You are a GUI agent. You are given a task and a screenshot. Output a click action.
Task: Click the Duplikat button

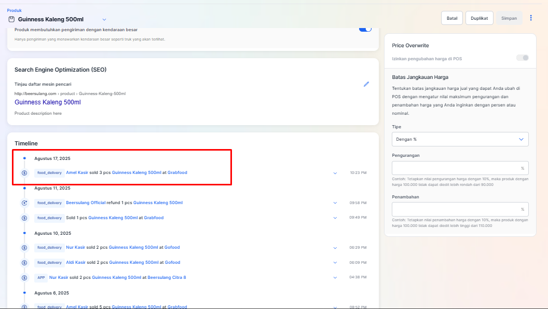(479, 18)
